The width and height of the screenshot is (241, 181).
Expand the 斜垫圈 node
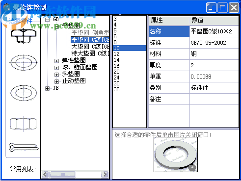coord(56,75)
